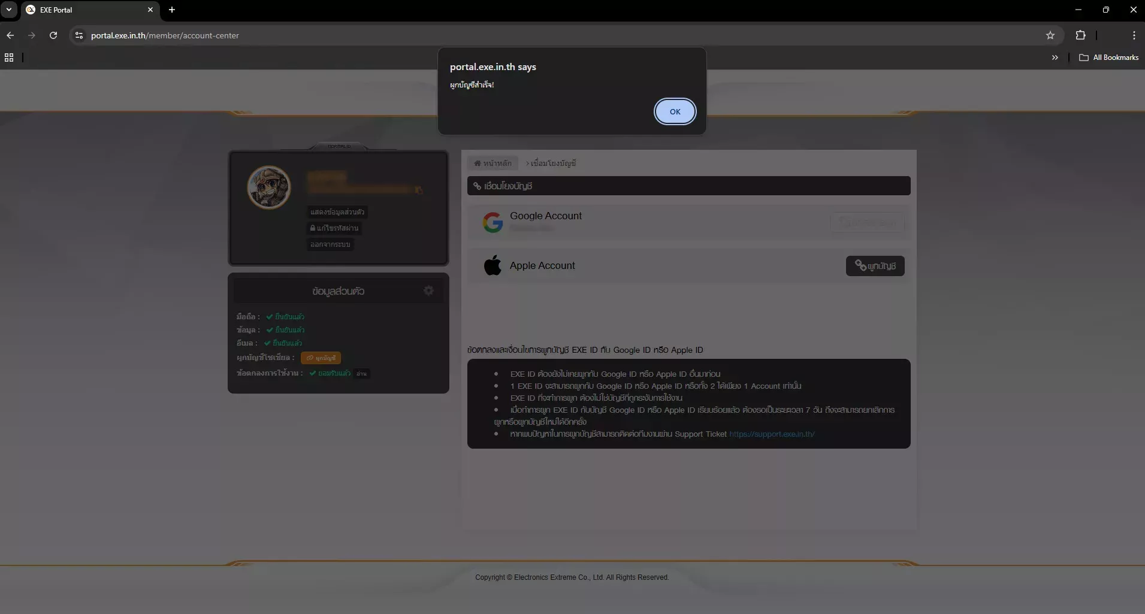Close the EXE Portal tab
This screenshot has height=614, width=1145.
[150, 10]
